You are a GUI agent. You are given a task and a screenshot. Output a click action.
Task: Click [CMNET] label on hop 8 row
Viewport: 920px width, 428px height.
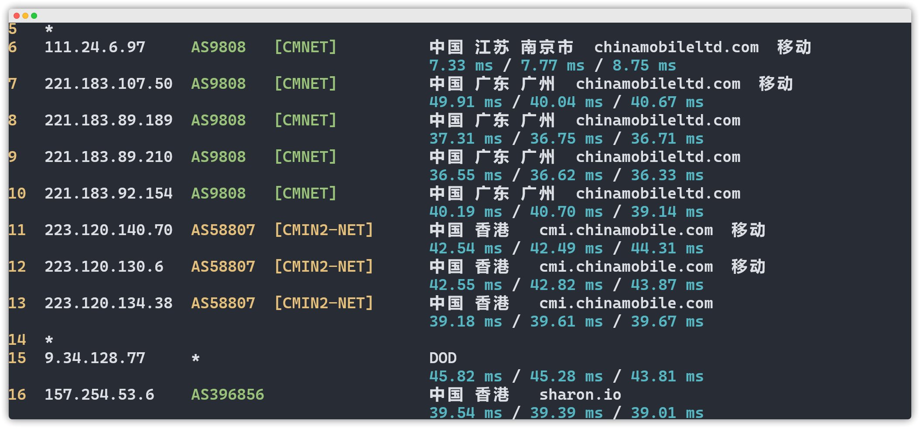(x=305, y=120)
